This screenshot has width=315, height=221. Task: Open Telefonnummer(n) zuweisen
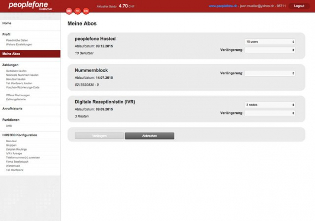pyautogui.click(x=23, y=158)
